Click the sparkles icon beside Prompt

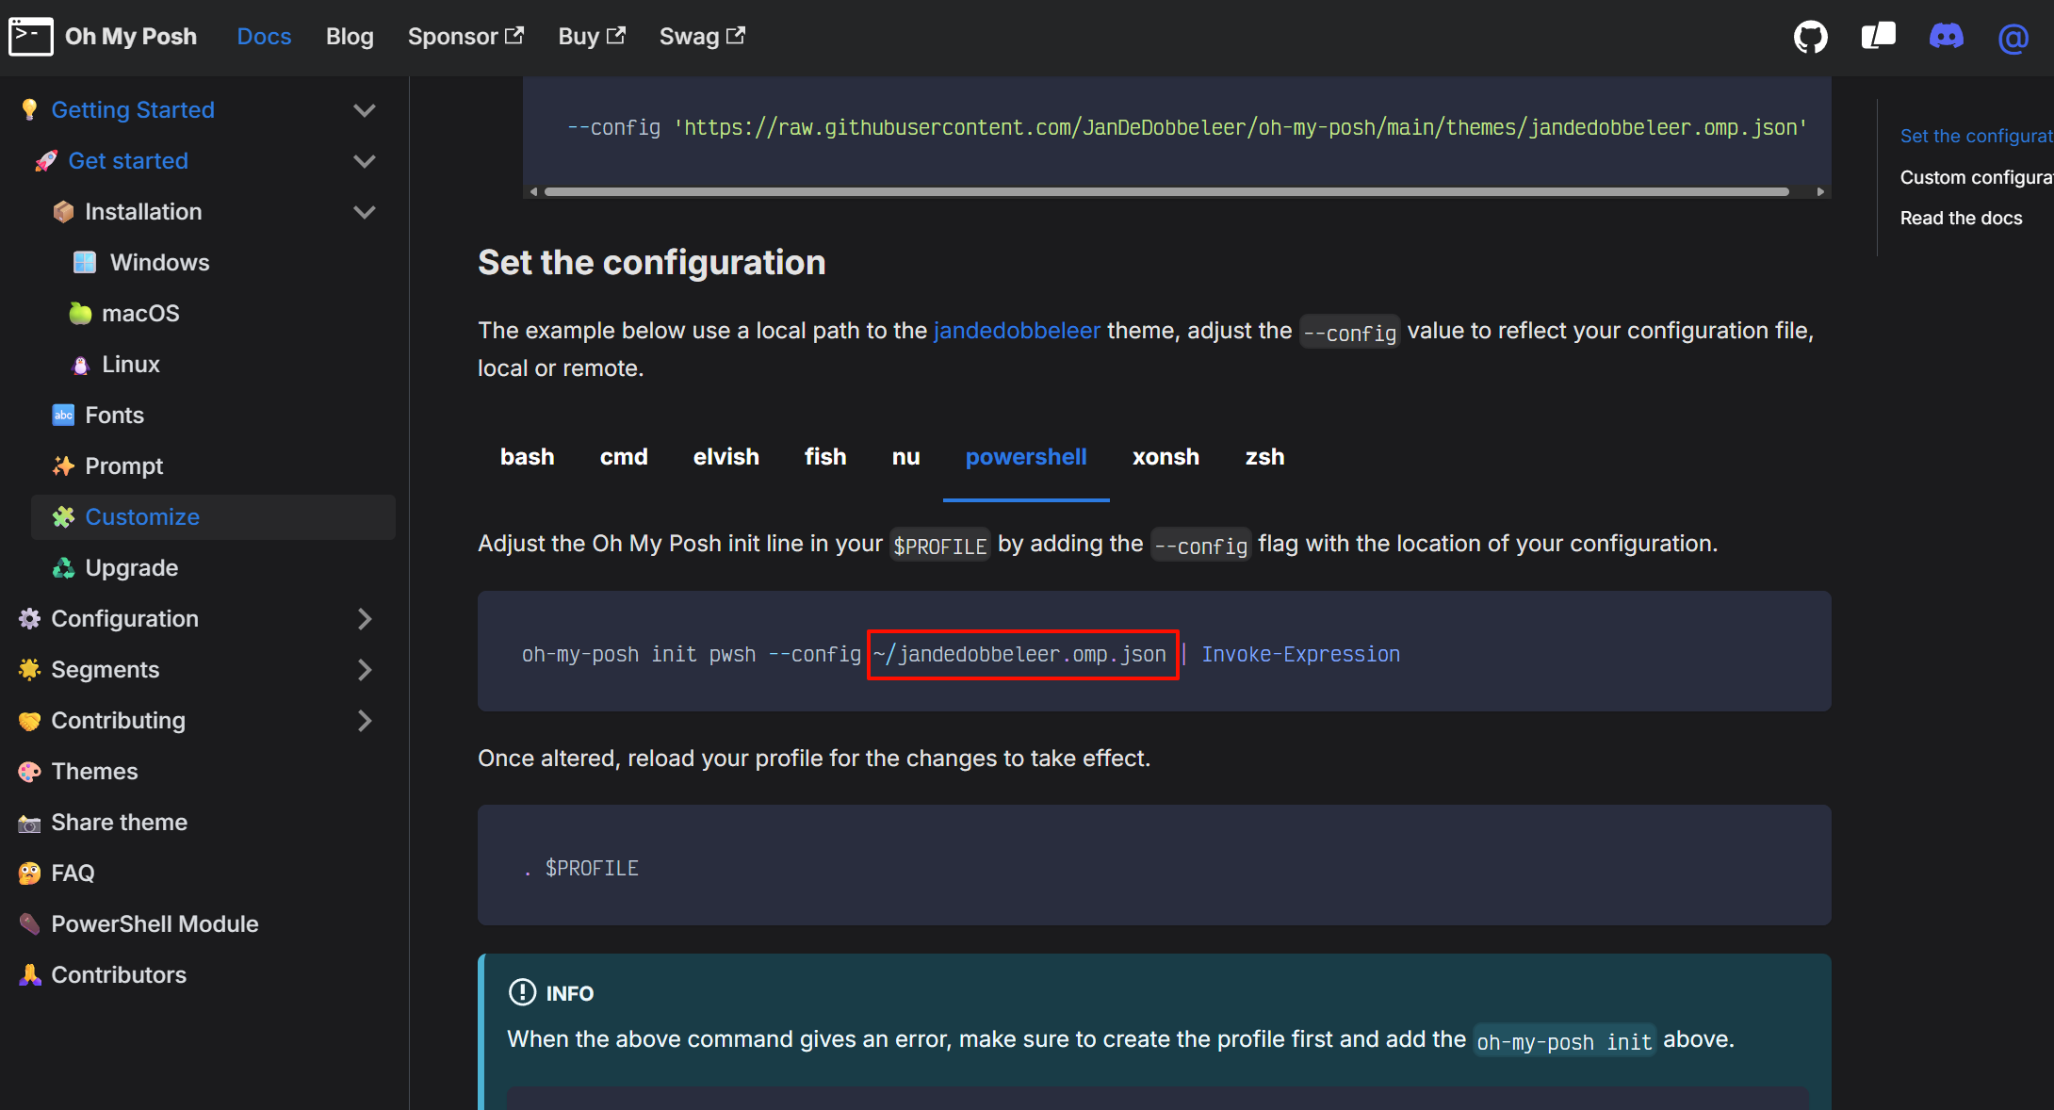point(63,466)
